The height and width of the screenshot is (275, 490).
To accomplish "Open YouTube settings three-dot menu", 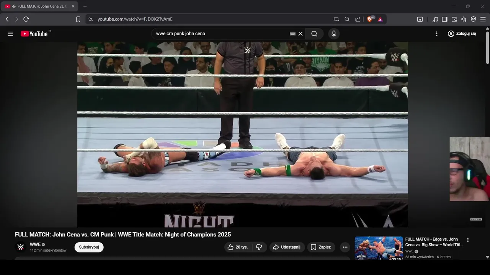I will pos(437,34).
